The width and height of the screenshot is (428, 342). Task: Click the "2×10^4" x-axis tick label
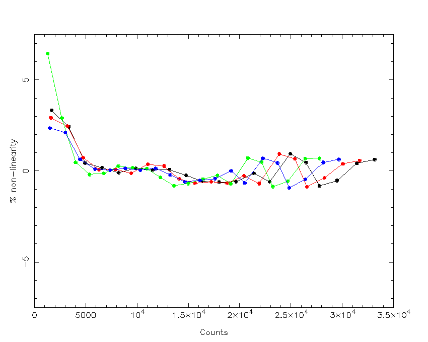240,314
